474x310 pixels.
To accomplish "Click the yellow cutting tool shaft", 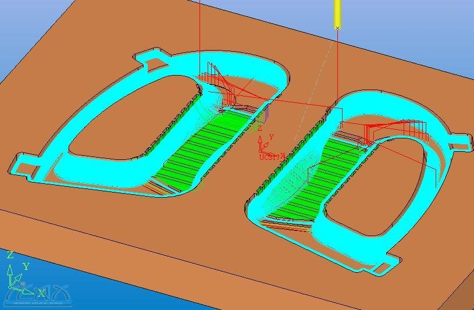I will coord(338,14).
